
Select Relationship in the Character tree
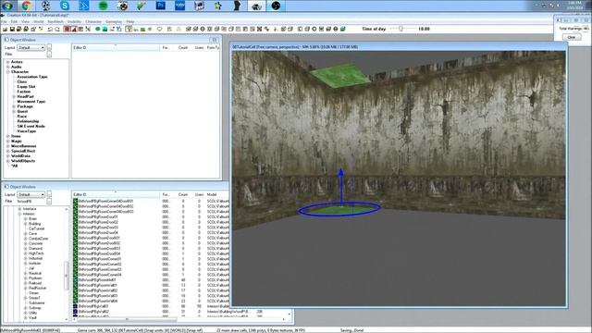(x=28, y=121)
